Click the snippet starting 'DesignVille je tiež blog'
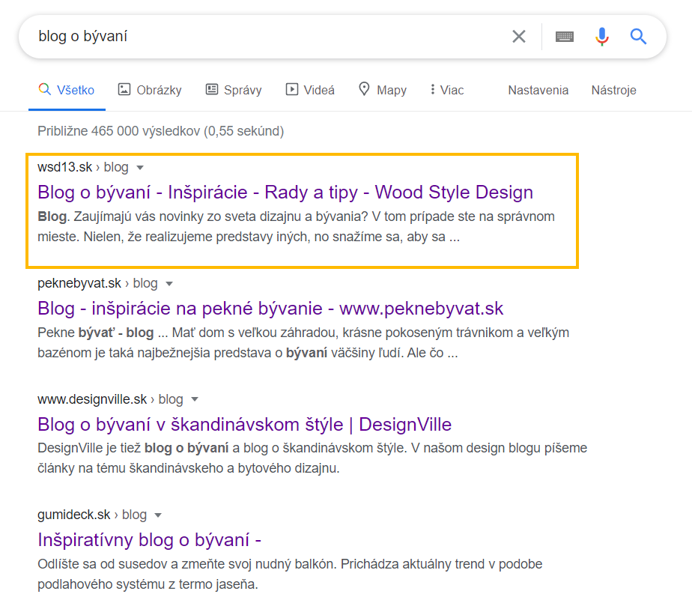The image size is (692, 606). tap(312, 458)
